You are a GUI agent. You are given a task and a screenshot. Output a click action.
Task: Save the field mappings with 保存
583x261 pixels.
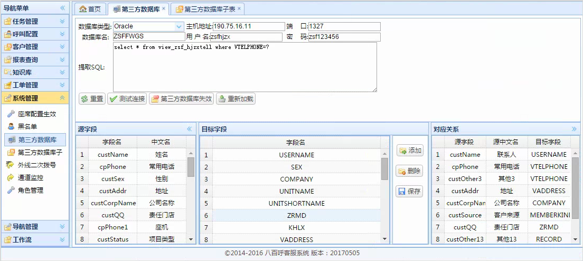410,192
